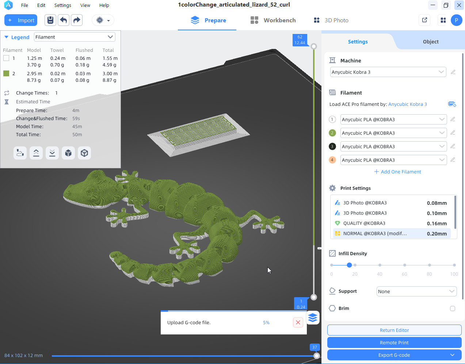Select solid cube view icon
The width and height of the screenshot is (465, 364).
click(x=68, y=153)
